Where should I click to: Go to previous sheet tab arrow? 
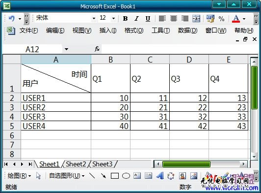click(14, 164)
